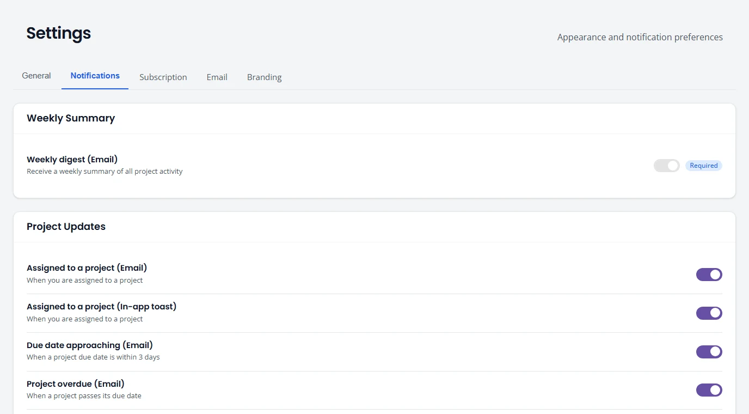Click the Due date approaching (Email) label

[90, 345]
